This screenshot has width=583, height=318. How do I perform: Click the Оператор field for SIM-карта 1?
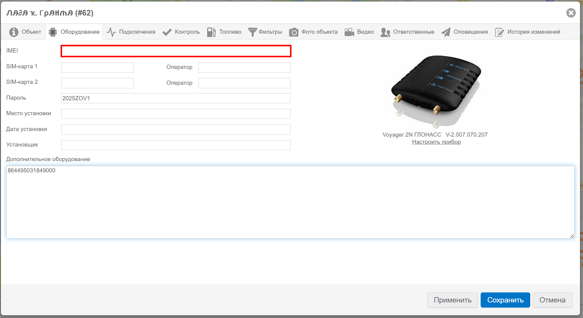click(244, 67)
